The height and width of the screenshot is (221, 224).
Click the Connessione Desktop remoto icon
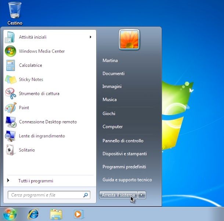tap(11, 122)
